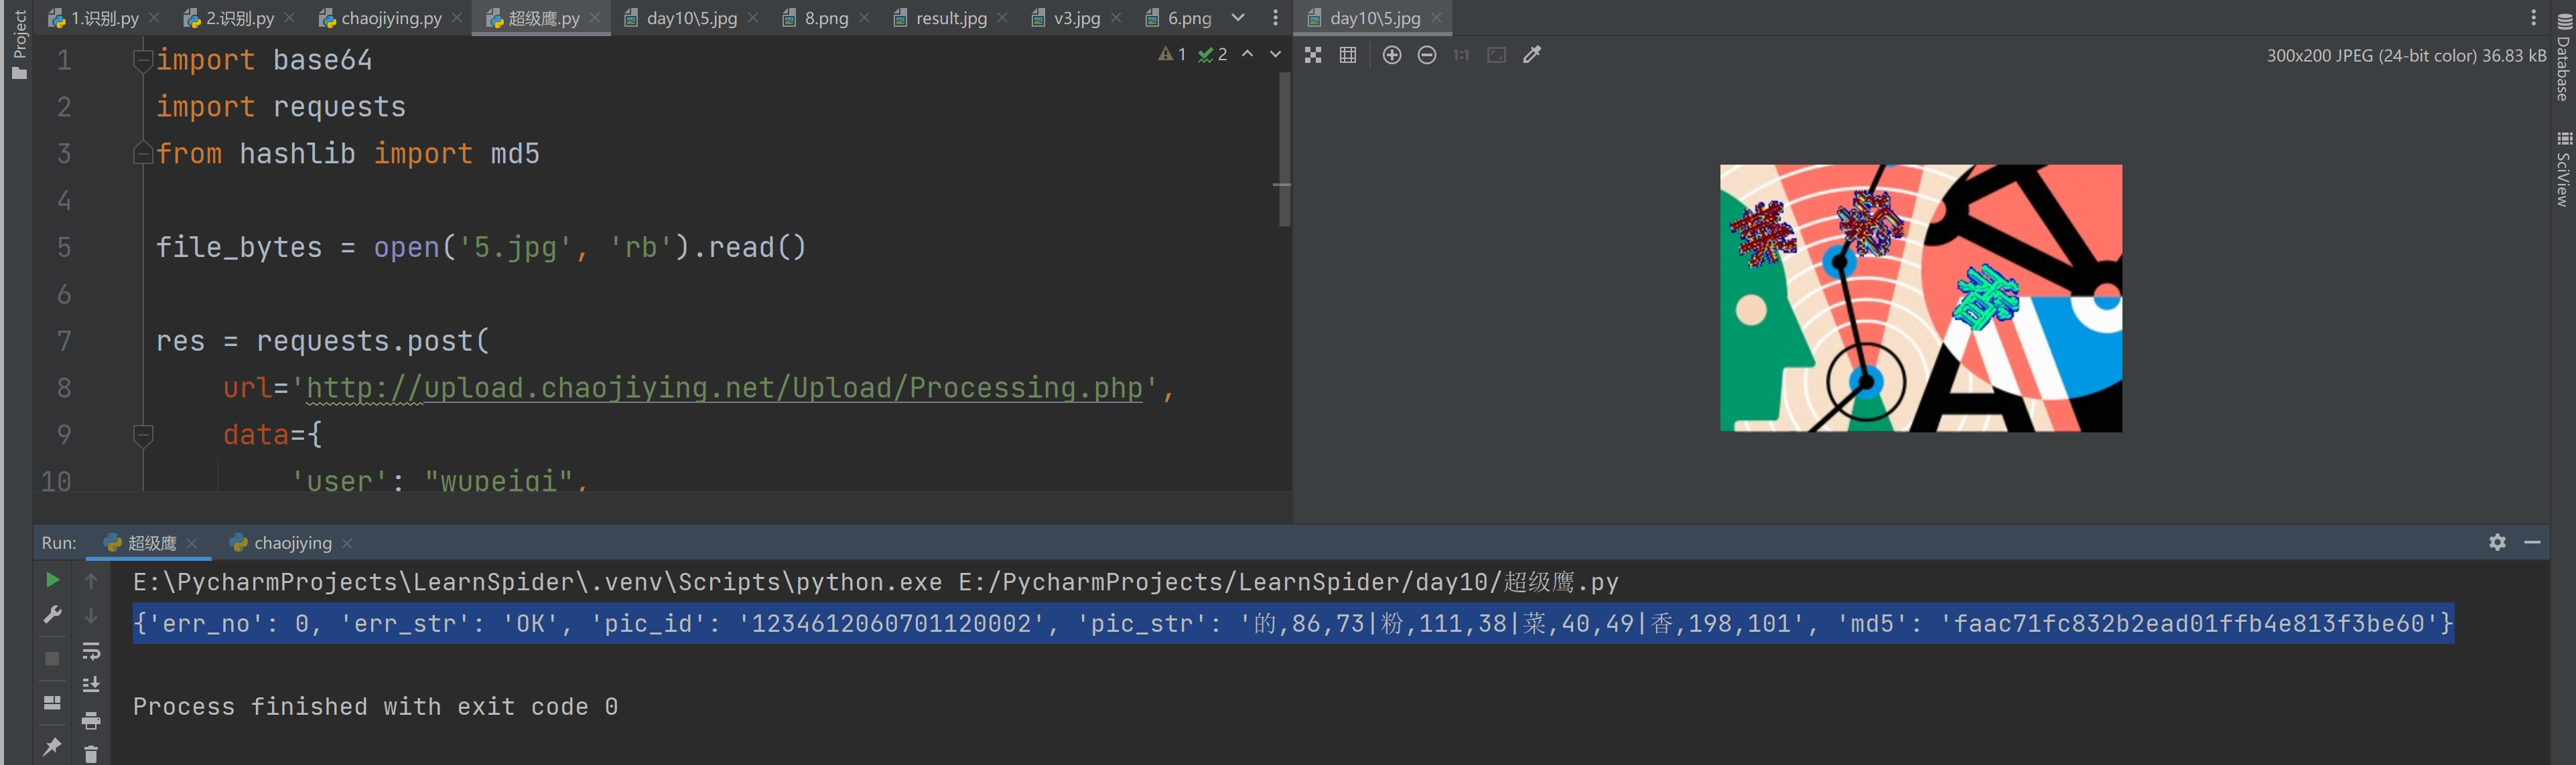The image size is (2576, 765).
Task: Zoom out of the 5.jpg image
Action: tap(1427, 55)
